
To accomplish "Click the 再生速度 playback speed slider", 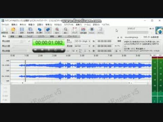I will click(x=21, y=41).
